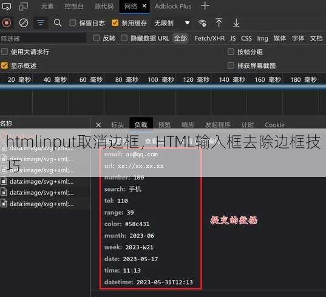Enable 捕获屏幕截图 checkbox
Image resolution: width=326 pixels, height=297 pixels.
click(x=231, y=65)
